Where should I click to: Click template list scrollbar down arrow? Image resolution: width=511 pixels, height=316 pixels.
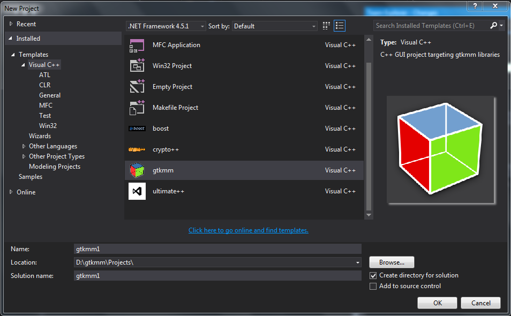369,215
